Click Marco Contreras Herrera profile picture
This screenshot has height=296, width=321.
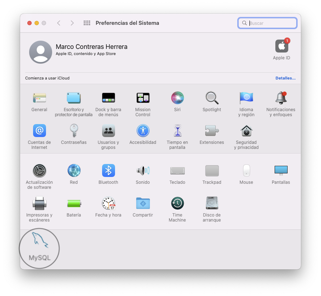click(41, 52)
